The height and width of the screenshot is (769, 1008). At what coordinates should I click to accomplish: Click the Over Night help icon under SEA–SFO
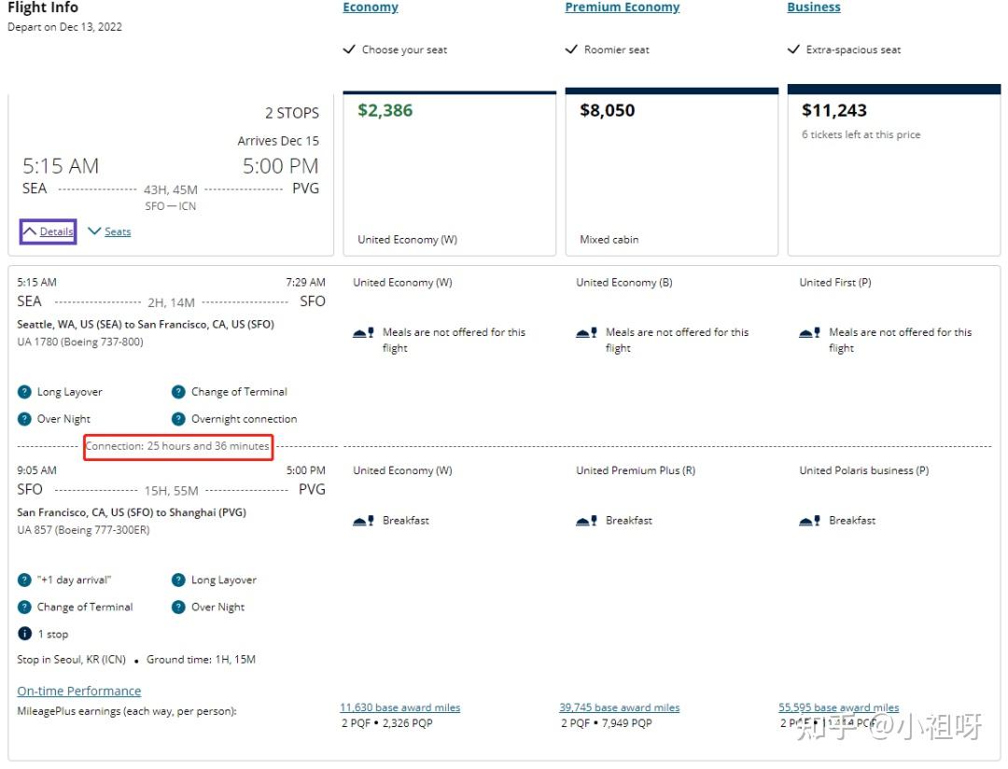pyautogui.click(x=24, y=419)
